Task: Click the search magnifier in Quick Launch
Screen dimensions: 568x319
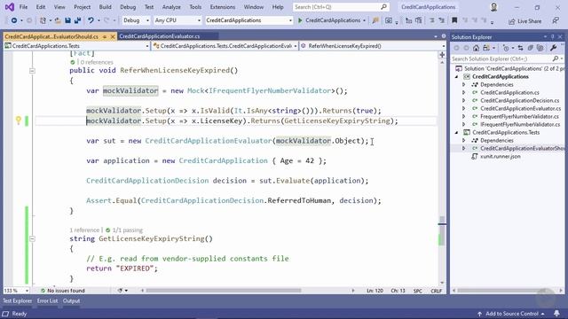Action: click(383, 7)
